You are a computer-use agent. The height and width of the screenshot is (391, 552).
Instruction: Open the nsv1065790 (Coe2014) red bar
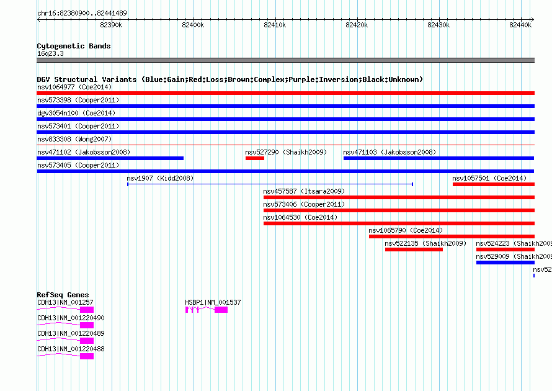tap(452, 236)
